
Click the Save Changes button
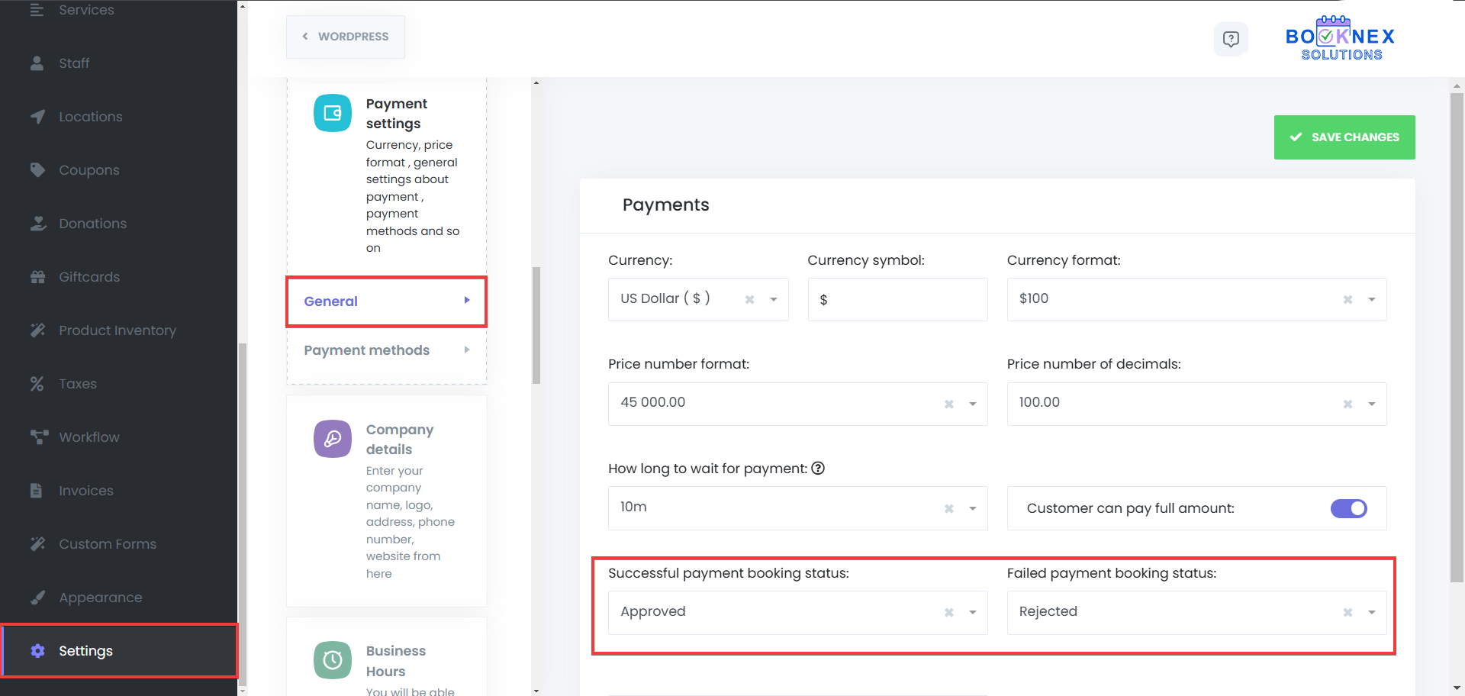point(1344,137)
